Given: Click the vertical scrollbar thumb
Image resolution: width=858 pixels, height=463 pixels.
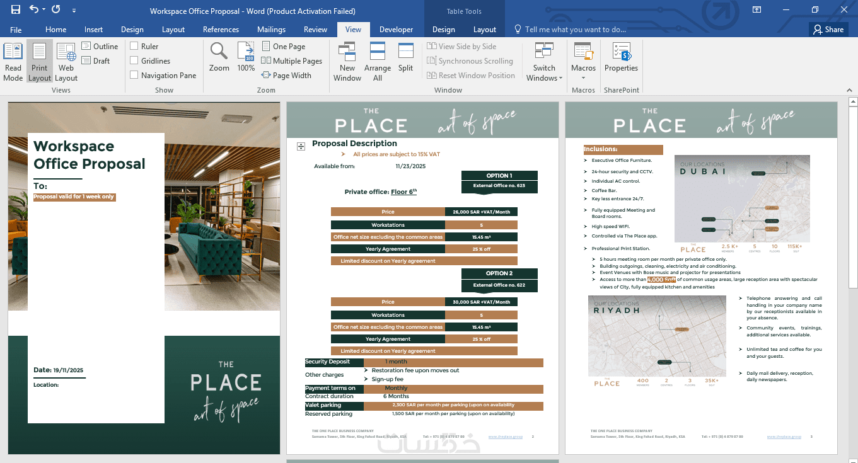Looking at the screenshot, I should click(852, 197).
